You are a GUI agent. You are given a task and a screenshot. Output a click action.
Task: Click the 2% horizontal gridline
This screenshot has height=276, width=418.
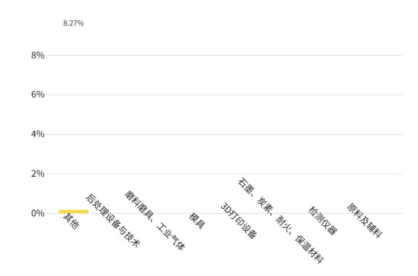(x=232, y=174)
